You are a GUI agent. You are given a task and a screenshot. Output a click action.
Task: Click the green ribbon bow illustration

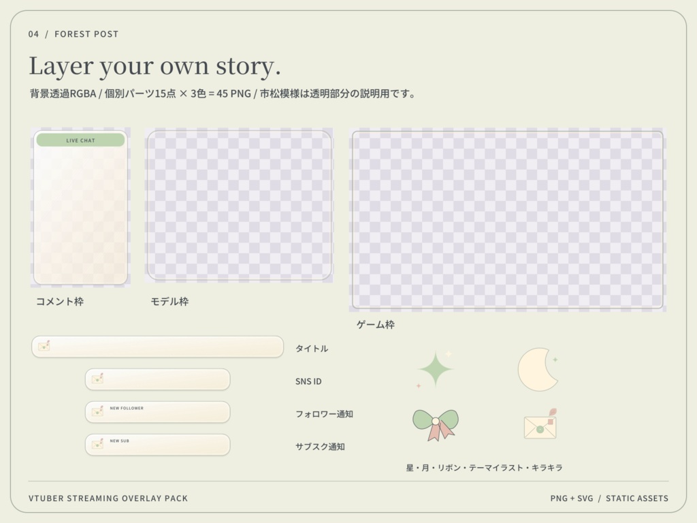pyautogui.click(x=436, y=425)
